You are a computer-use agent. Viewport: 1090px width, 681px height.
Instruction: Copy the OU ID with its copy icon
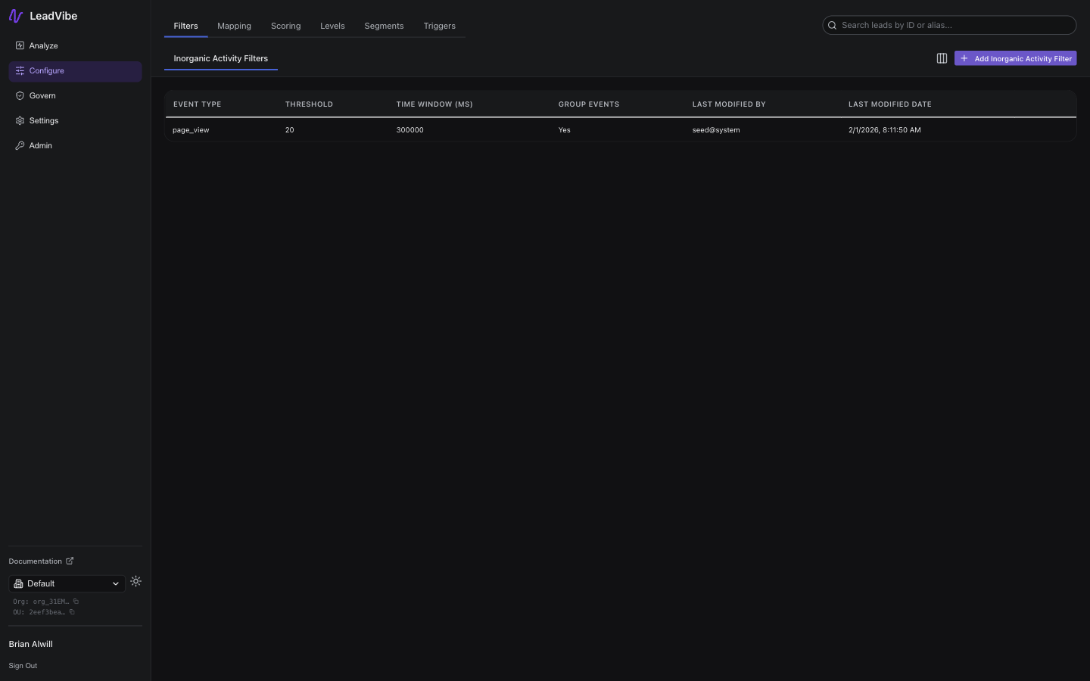[73, 612]
